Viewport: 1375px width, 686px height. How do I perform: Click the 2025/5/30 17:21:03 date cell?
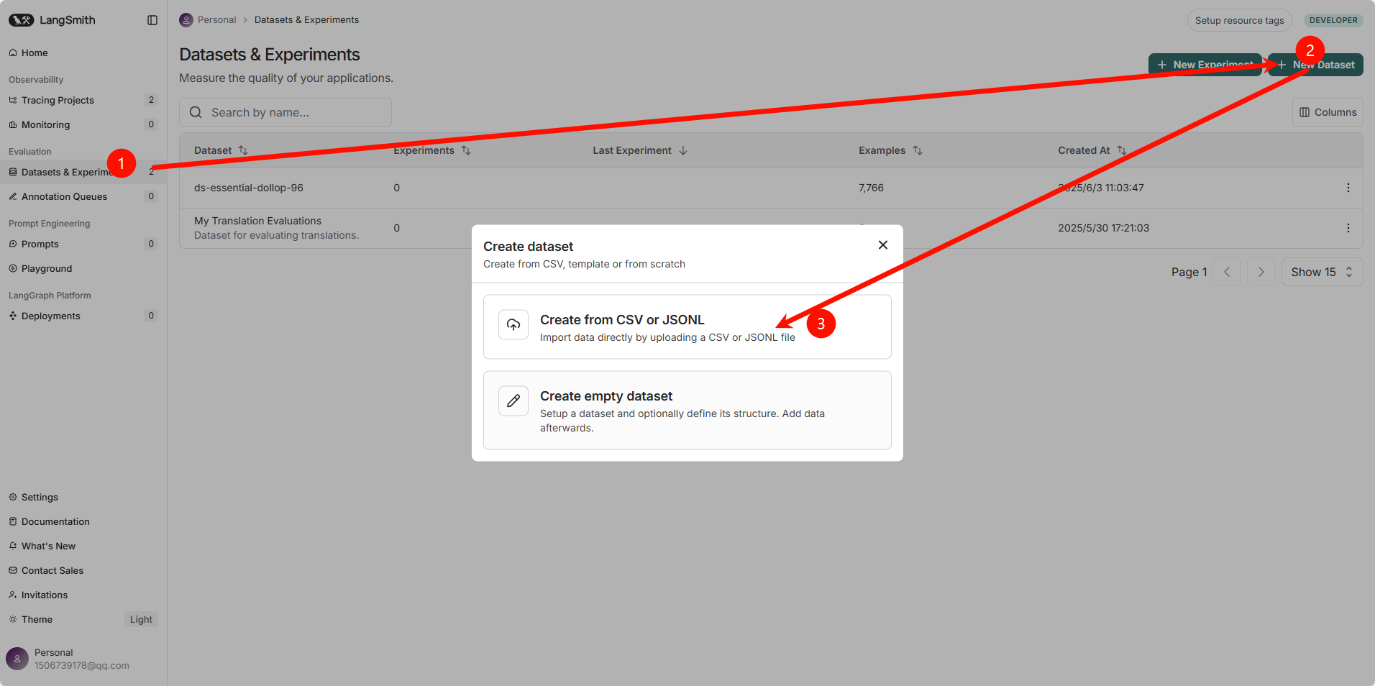(1103, 228)
